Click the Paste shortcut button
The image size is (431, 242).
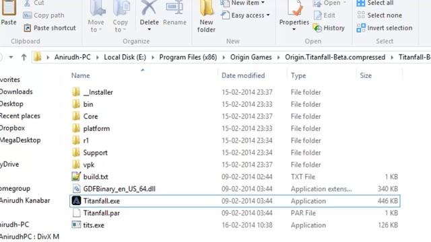click(x=49, y=28)
